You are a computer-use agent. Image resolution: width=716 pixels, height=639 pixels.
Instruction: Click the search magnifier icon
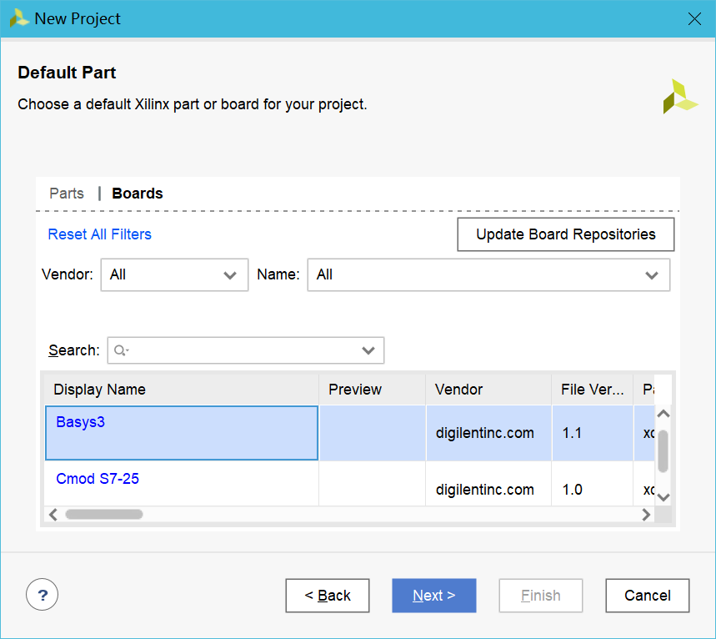click(x=121, y=350)
